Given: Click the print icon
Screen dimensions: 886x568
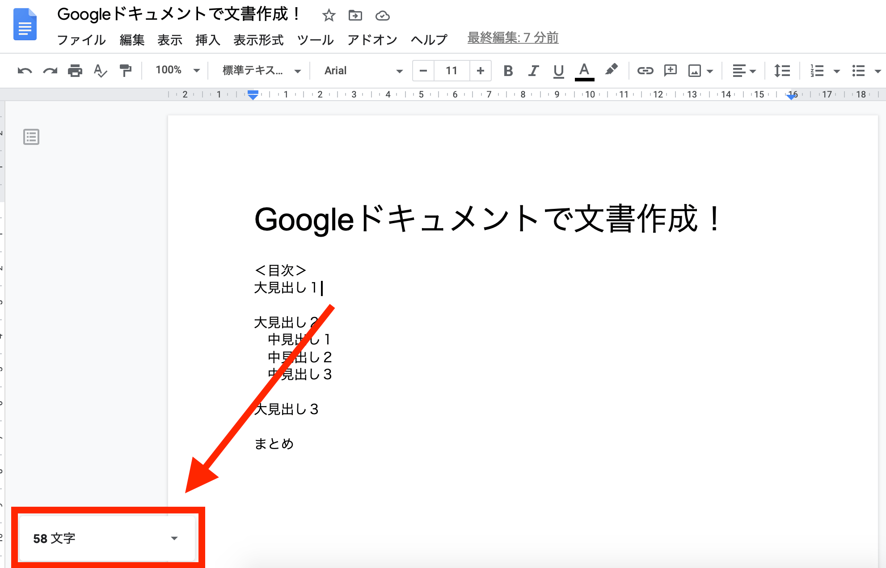Looking at the screenshot, I should point(75,71).
